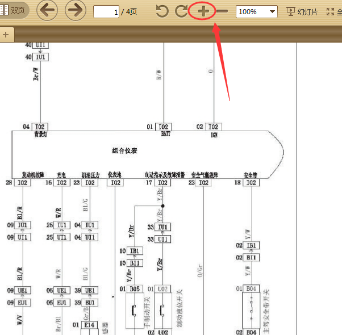Viewport: 342px width, 335px height.
Task: Click the 主驾安全带开关 component label
Action: [x=266, y=312]
